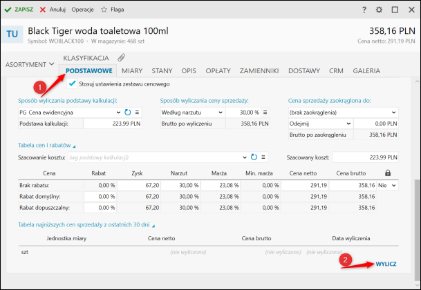This screenshot has height=290, width=421.
Task: Switch to the MIARY tab
Action: [132, 71]
